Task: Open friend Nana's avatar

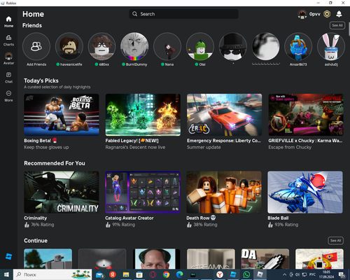Action: point(167,46)
